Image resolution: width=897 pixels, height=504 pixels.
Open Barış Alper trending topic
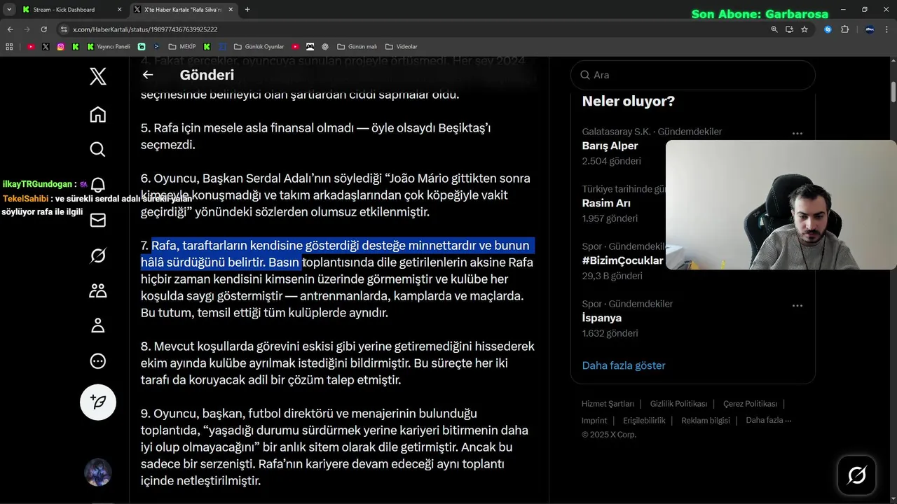point(610,146)
